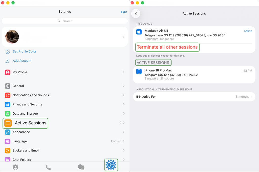Open Stickers and Emoji settings

coord(65,150)
